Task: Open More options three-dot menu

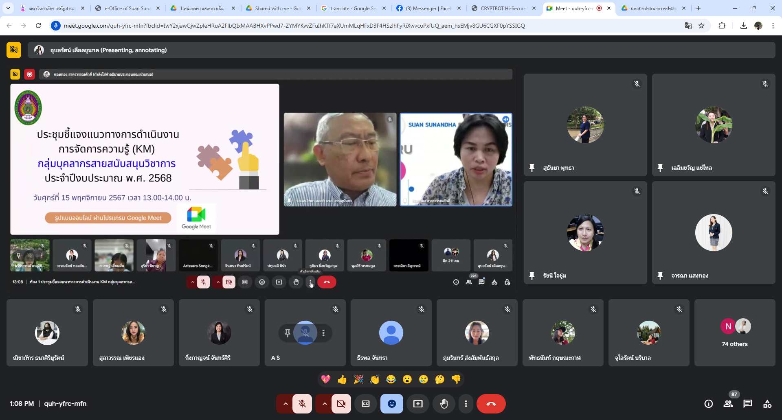Action: (466, 404)
